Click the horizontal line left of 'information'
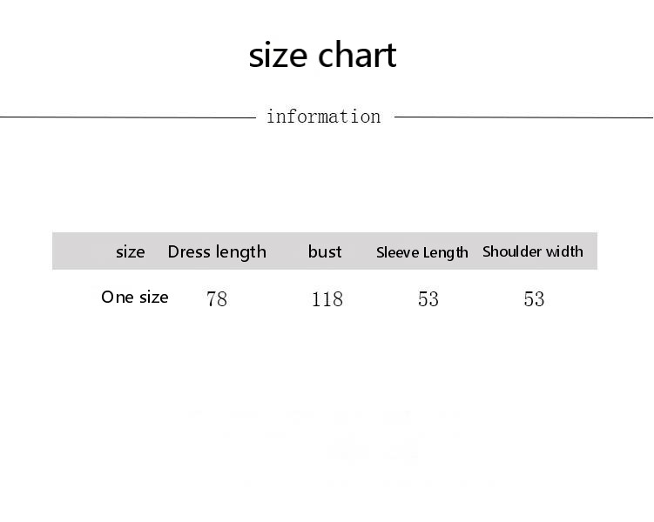This screenshot has height=522, width=654. pos(128,117)
